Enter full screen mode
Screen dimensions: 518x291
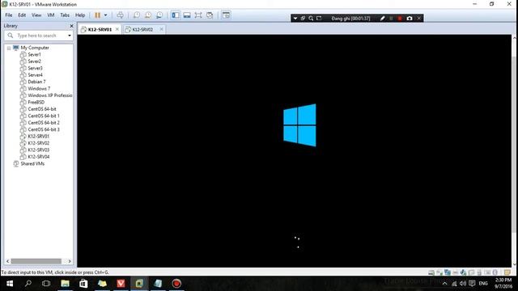tap(198, 15)
